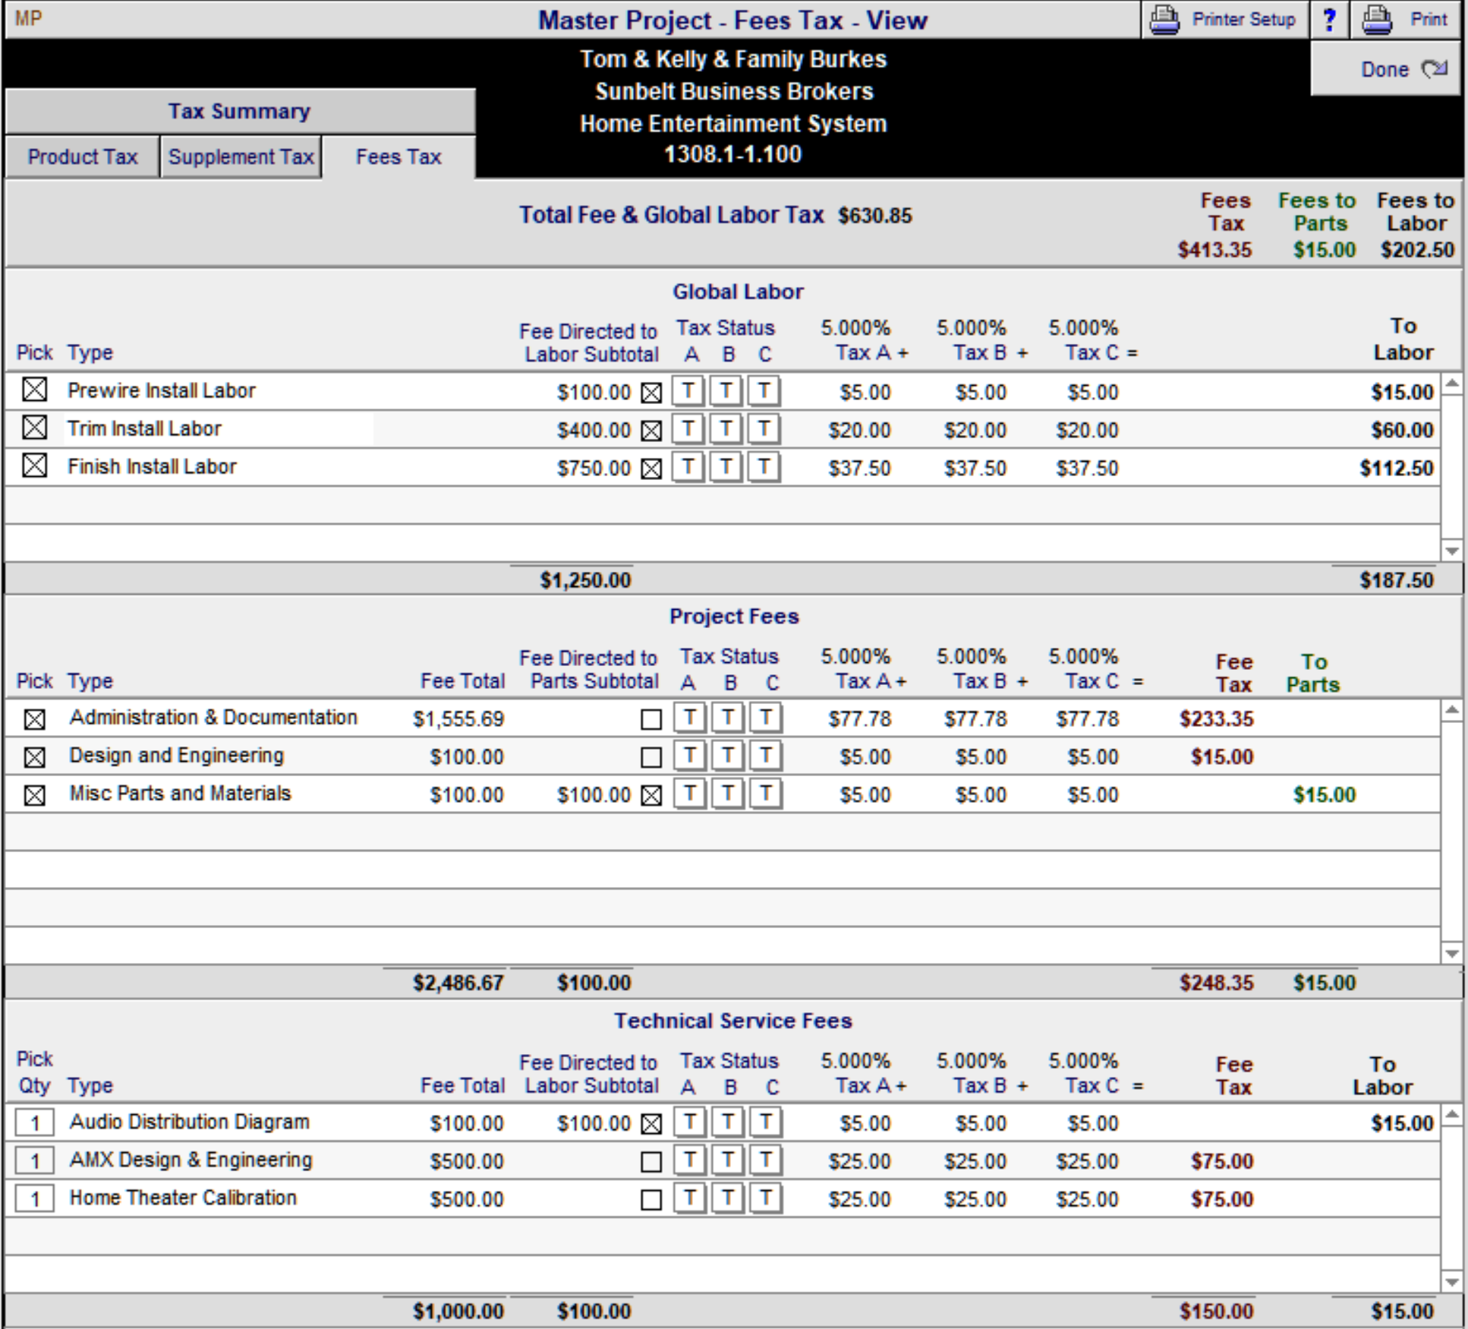Viewport: 1468px width, 1329px height.
Task: Toggle Pick checkbox for Finish Install Labor
Action: pyautogui.click(x=34, y=465)
